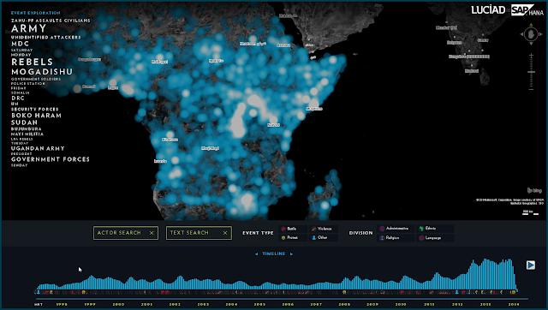Select the BOKO HARAM keyword

click(x=36, y=116)
